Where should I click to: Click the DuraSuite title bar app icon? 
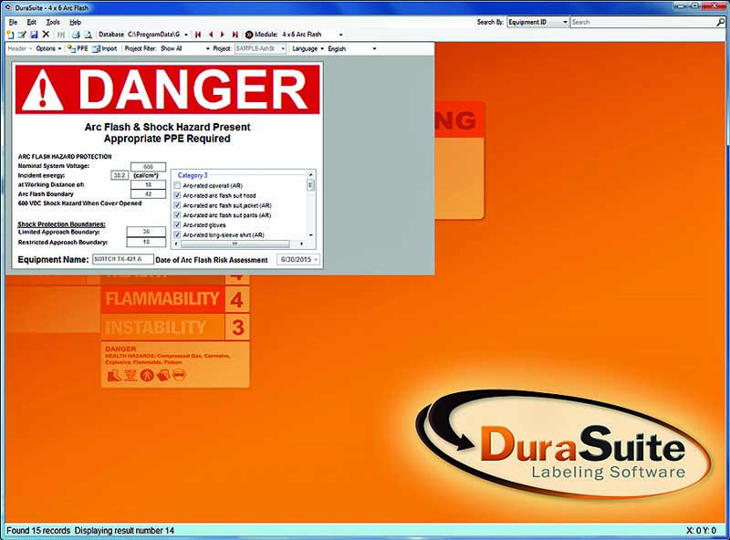click(8, 7)
